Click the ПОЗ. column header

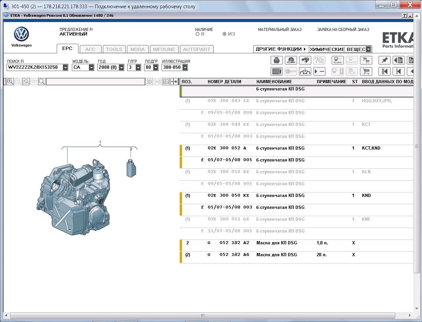click(x=187, y=82)
